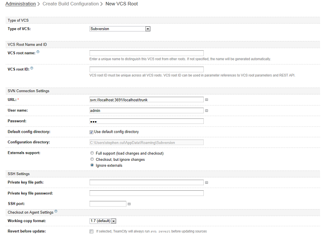Click help icon next to VCS root ID
Image resolution: width=322 pixels, height=235 pixels.
tap(32, 68)
